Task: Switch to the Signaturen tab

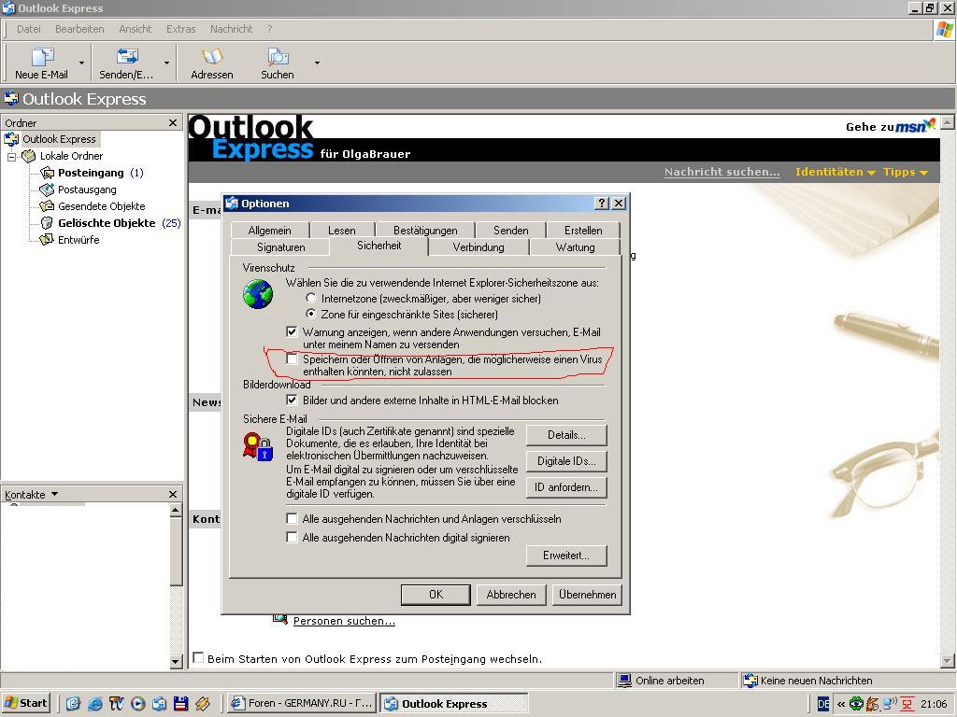Action: click(x=280, y=246)
